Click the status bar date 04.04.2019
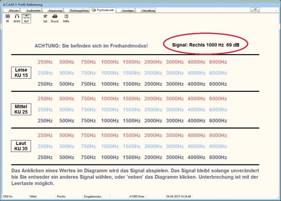This screenshot has width=281, height=201. point(178,197)
